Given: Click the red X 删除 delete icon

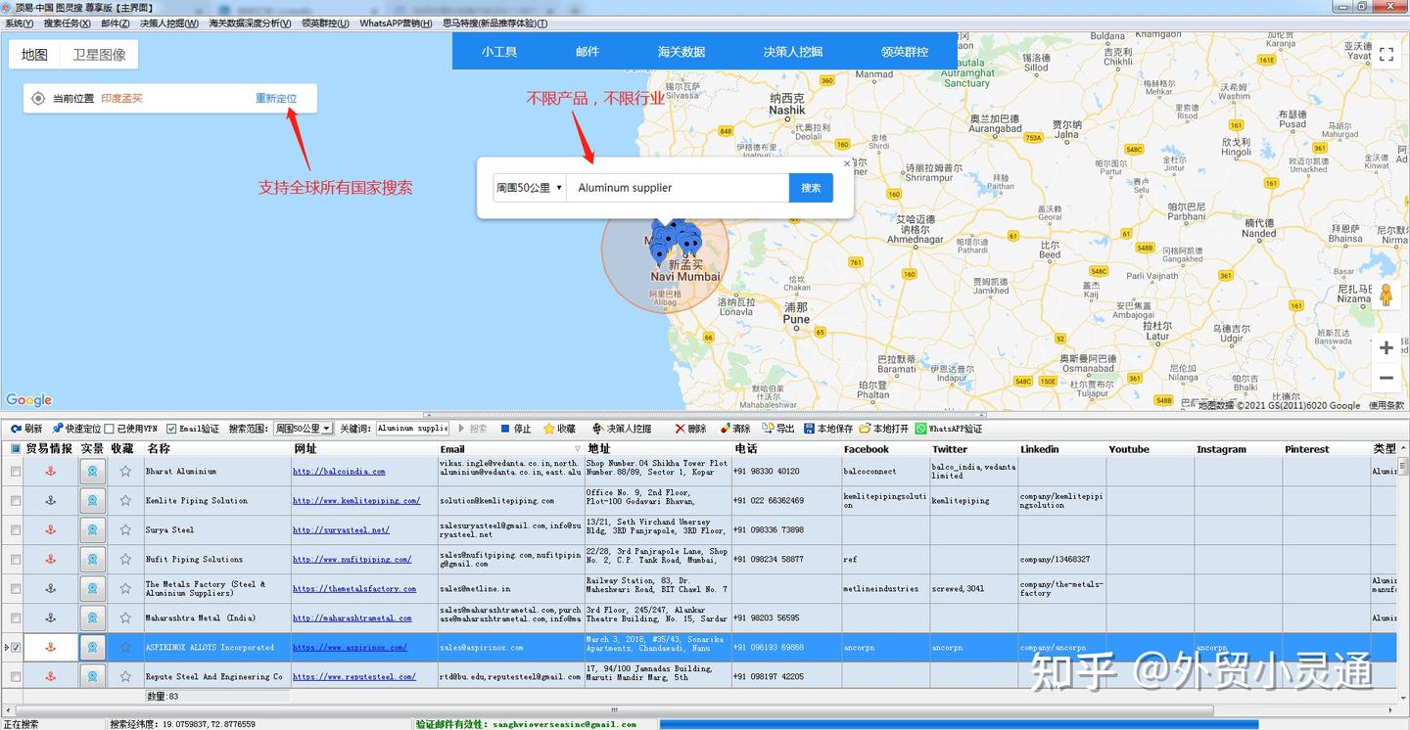Looking at the screenshot, I should click(680, 429).
